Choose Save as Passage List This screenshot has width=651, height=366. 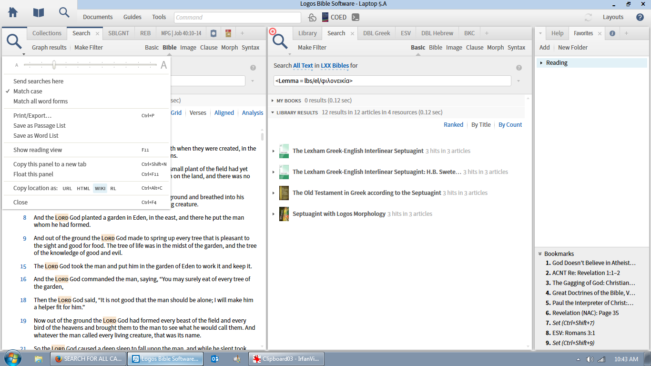tap(40, 126)
